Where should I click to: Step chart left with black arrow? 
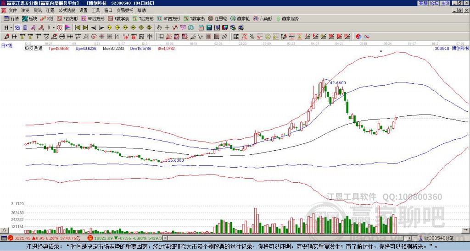tap(94, 28)
